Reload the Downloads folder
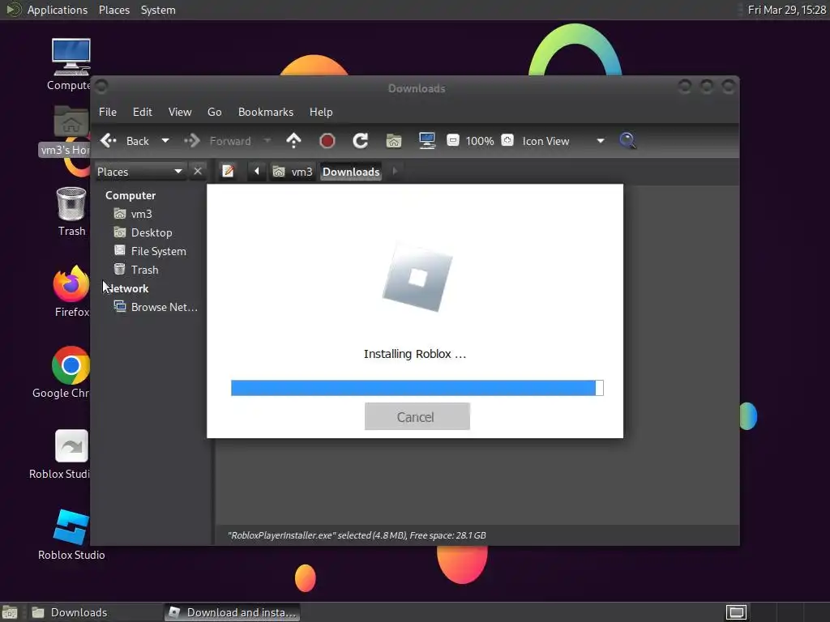This screenshot has width=830, height=622. (361, 141)
